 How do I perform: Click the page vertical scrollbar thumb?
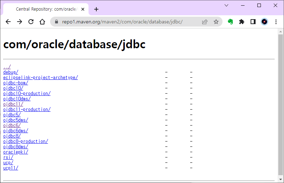[280, 105]
